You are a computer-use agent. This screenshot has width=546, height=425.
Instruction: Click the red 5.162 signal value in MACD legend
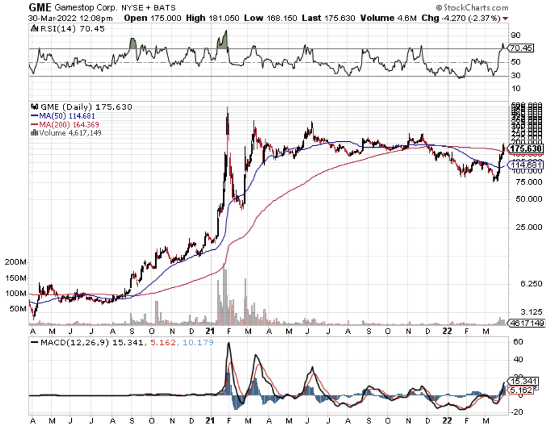[163, 343]
